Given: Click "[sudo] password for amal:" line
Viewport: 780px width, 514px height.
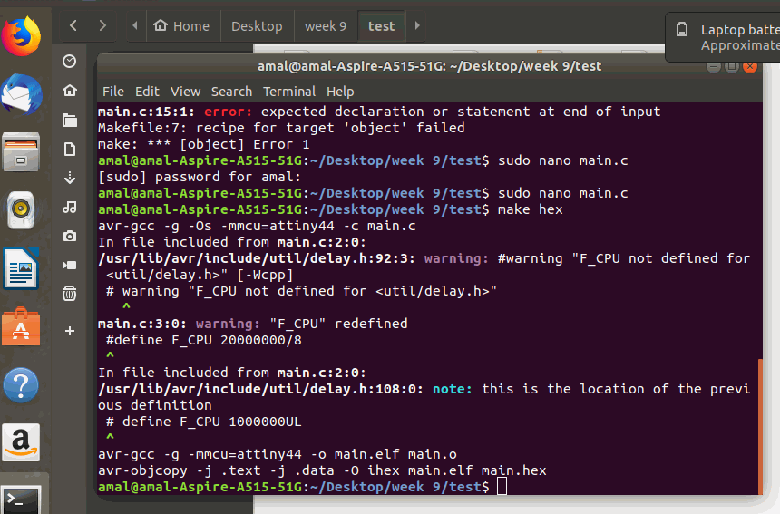Looking at the screenshot, I should (x=200, y=177).
